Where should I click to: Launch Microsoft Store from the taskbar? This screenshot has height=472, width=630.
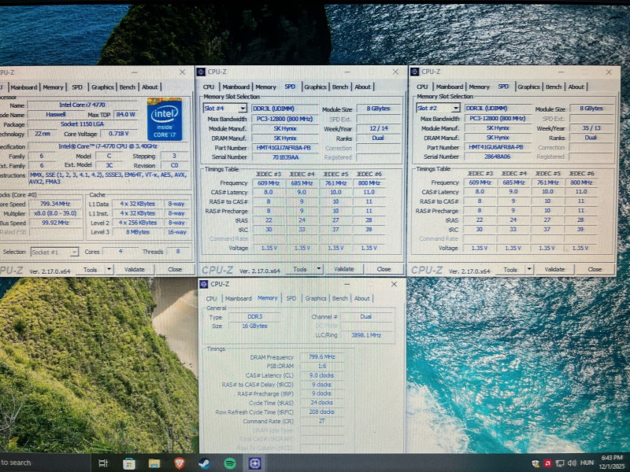(x=129, y=463)
